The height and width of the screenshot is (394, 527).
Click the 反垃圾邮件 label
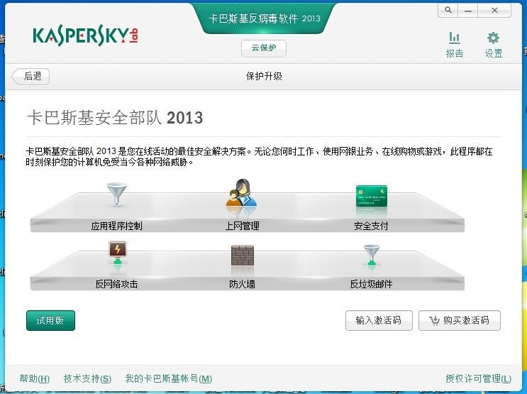[x=371, y=284]
